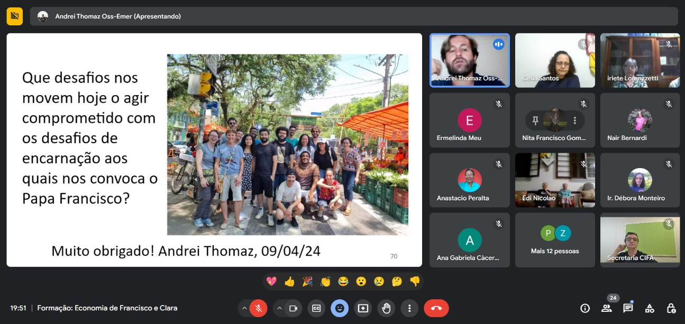Select Andrei Thomaz Oss-Emer's video tile
685x324 pixels.
tap(470, 60)
